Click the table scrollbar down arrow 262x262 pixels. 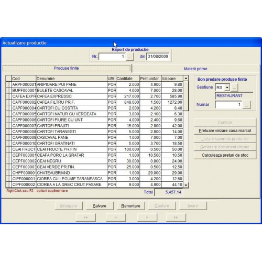pyautogui.click(x=186, y=185)
